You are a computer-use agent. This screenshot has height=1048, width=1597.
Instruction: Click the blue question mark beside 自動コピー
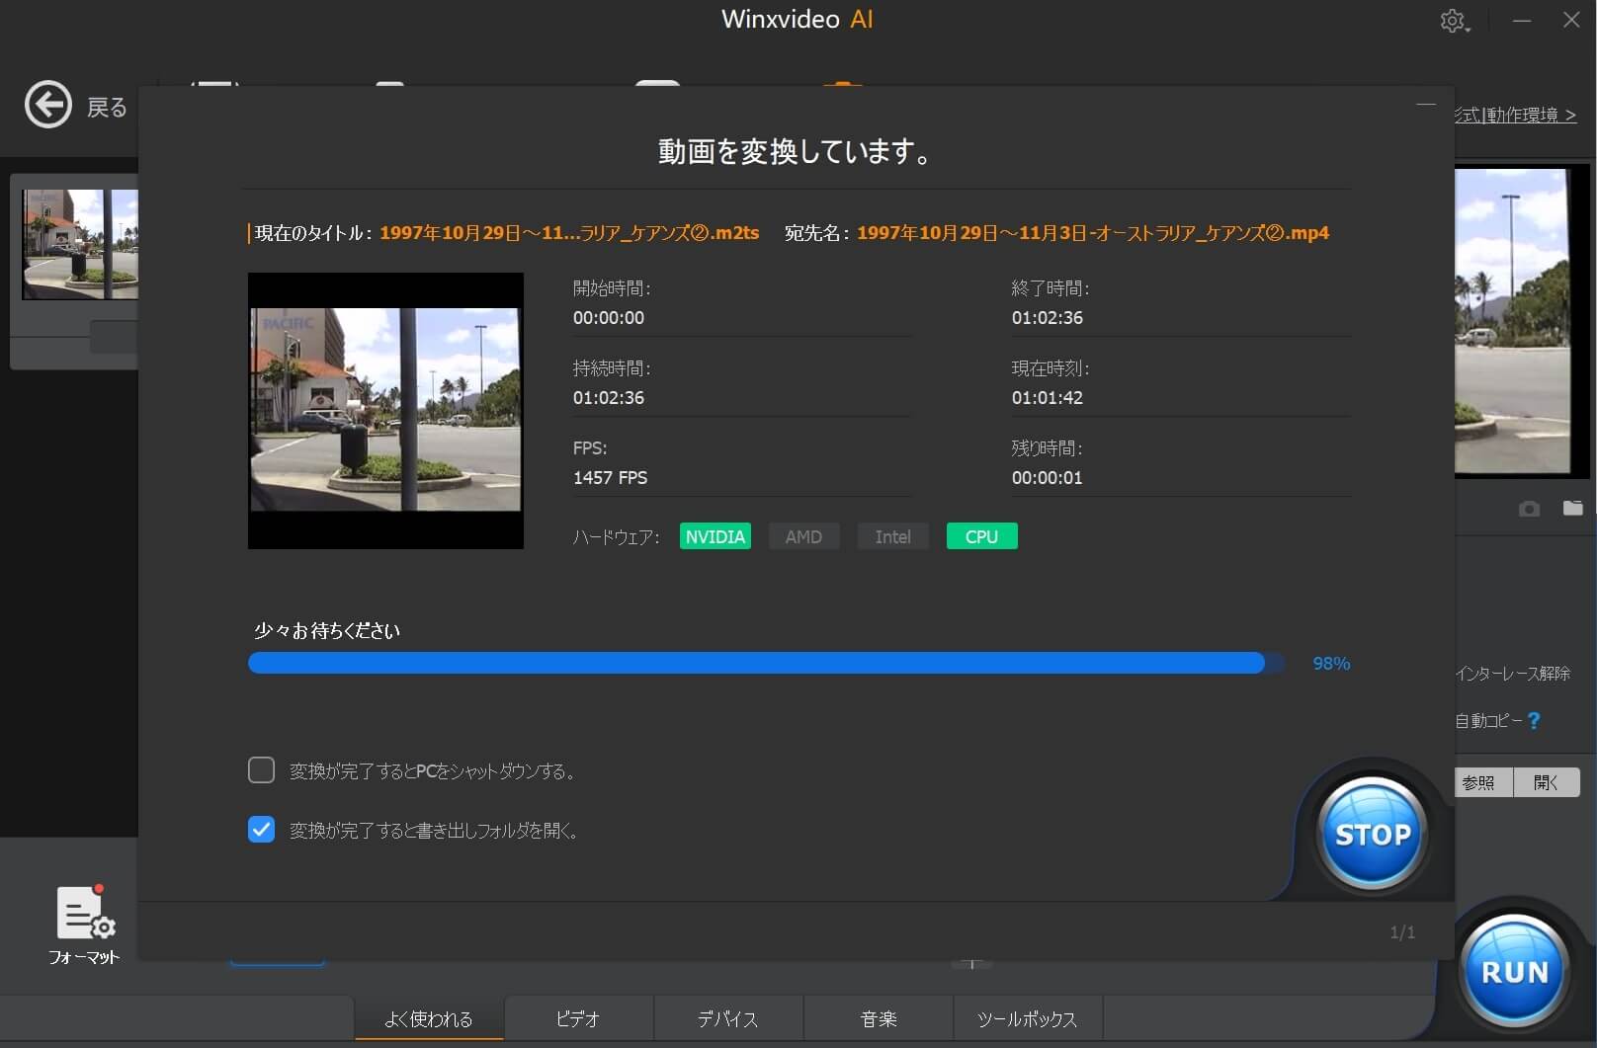tap(1534, 721)
